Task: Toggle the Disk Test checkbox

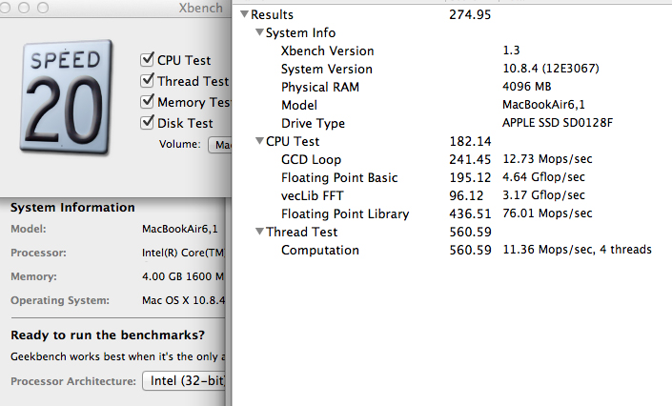Action: pyautogui.click(x=147, y=122)
